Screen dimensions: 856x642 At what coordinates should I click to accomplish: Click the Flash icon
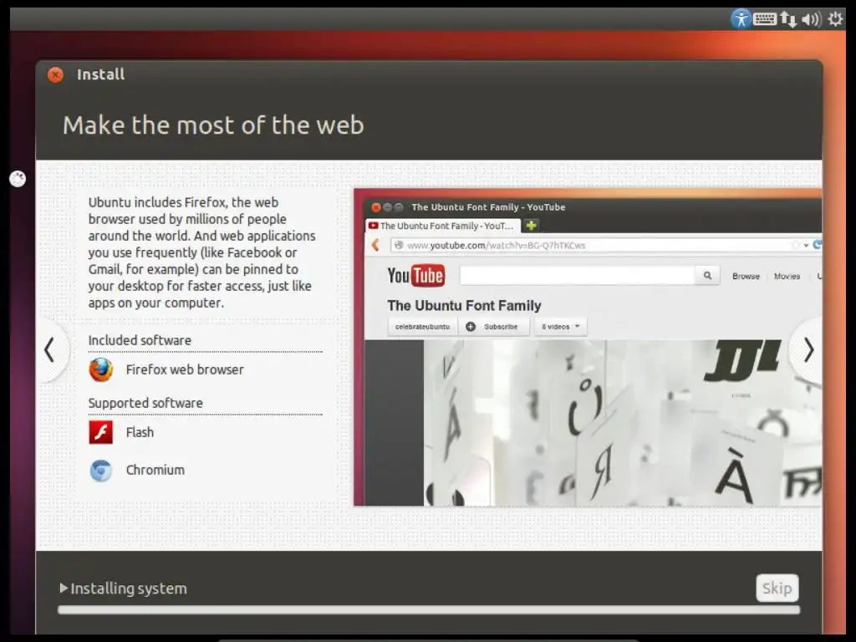(x=101, y=432)
